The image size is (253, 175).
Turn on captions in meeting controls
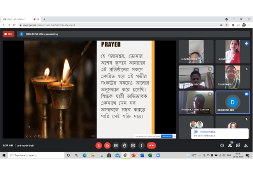point(116,146)
